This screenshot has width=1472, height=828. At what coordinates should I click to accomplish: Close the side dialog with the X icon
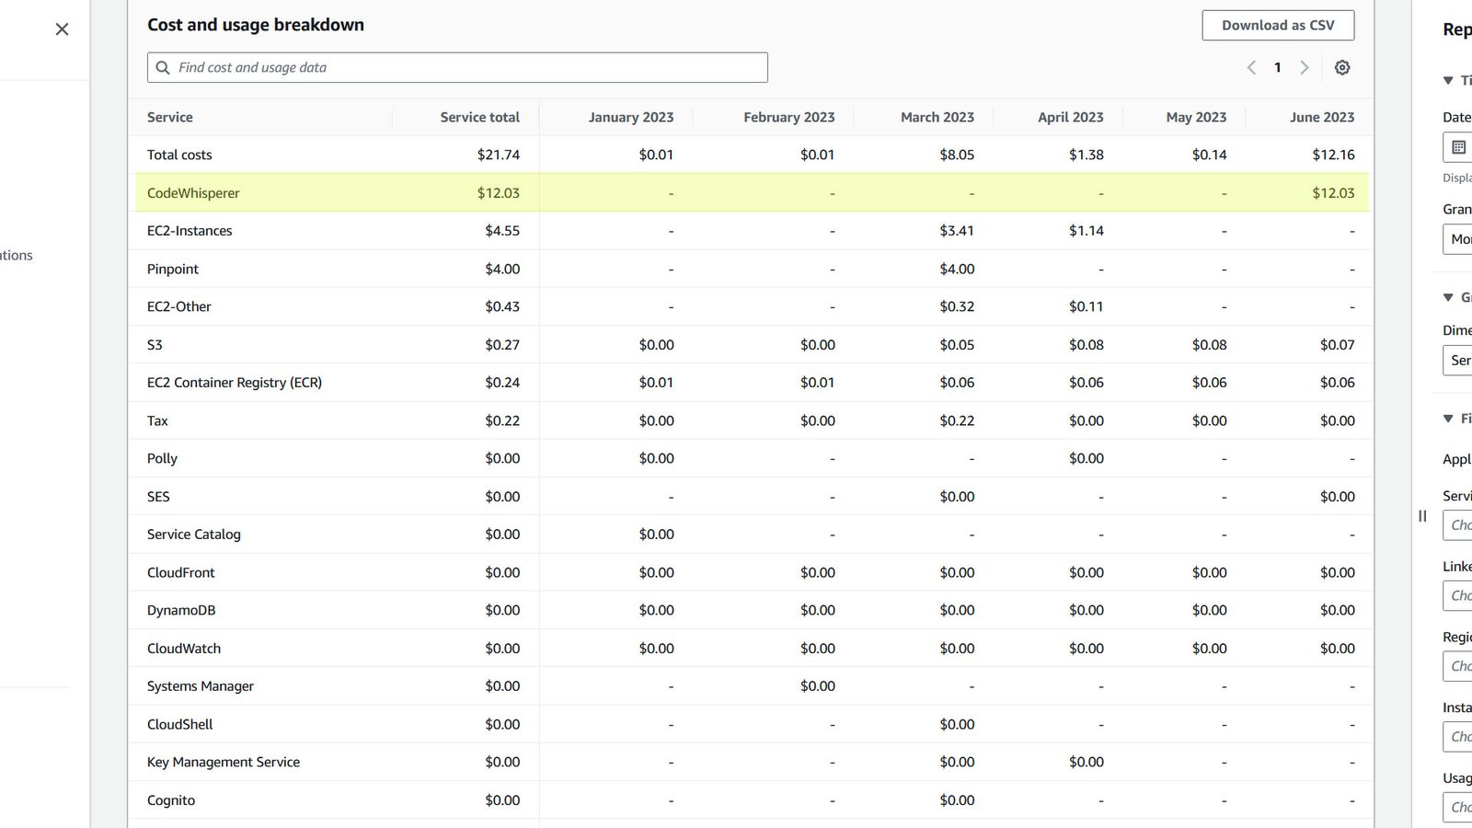coord(61,29)
